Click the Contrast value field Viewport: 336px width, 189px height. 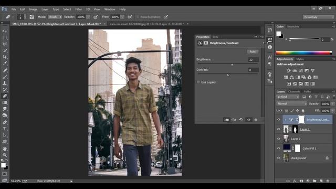(x=254, y=70)
